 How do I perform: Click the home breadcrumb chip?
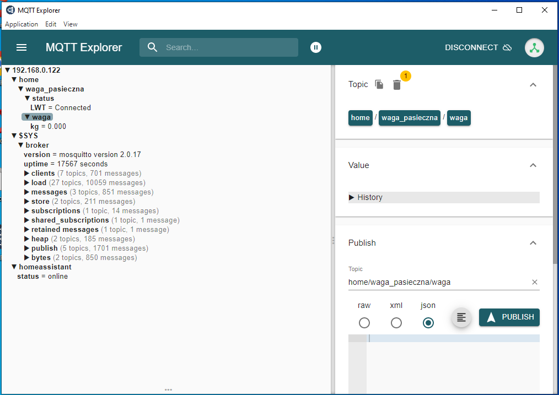click(x=360, y=118)
